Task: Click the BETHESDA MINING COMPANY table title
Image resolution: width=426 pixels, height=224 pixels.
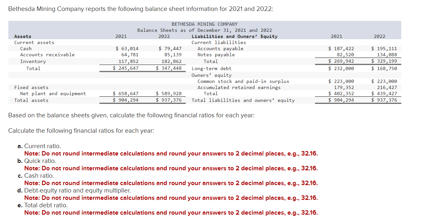Action: (205, 24)
